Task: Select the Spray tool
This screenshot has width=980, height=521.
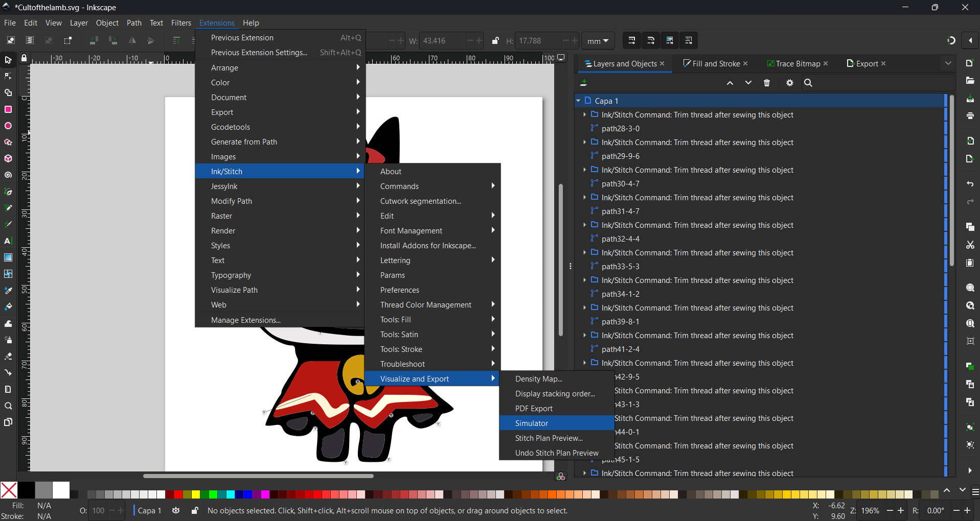Action: (8, 340)
